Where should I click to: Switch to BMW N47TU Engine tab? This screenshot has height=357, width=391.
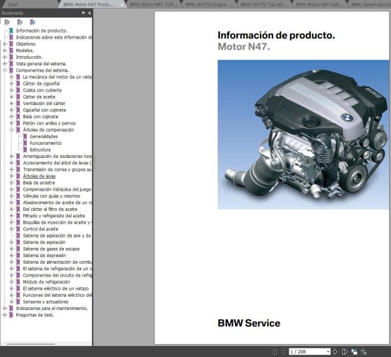(209, 5)
